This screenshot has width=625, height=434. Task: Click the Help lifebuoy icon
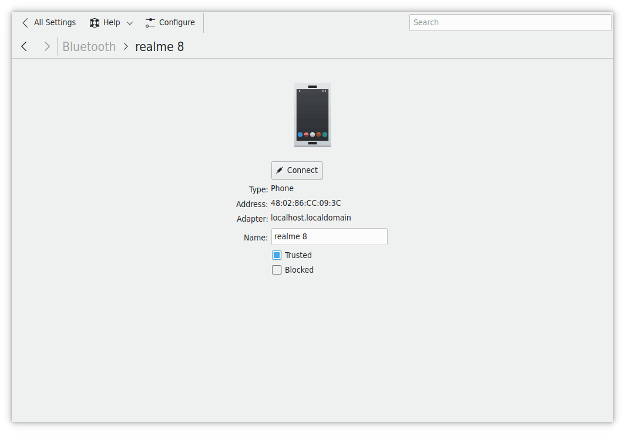95,23
